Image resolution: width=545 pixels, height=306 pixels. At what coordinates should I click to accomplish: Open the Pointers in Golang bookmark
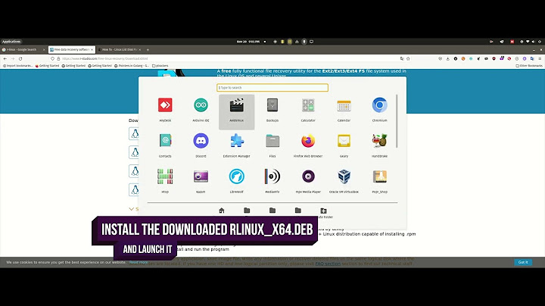pos(132,66)
